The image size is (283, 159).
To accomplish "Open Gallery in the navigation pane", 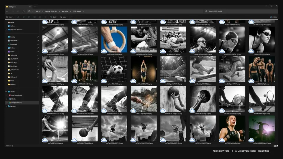I will 11,26.
